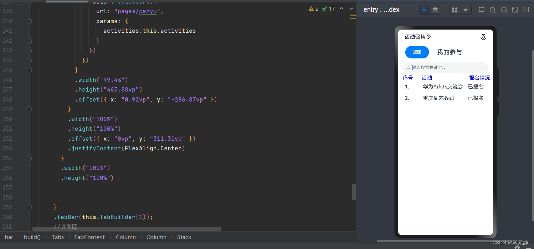This screenshot has width=534, height=249.
Task: Click line number 250 in gutter
Action: click(7, 119)
